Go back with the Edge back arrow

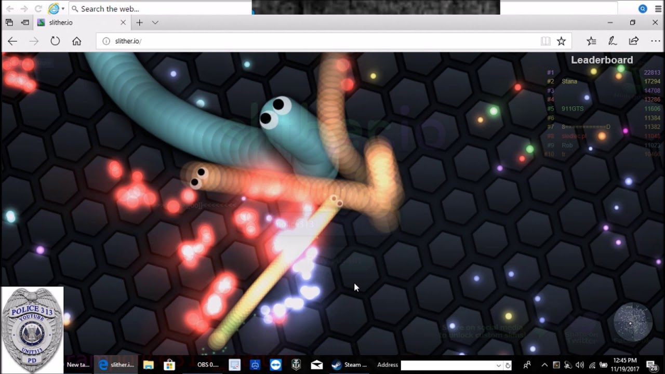click(x=12, y=41)
